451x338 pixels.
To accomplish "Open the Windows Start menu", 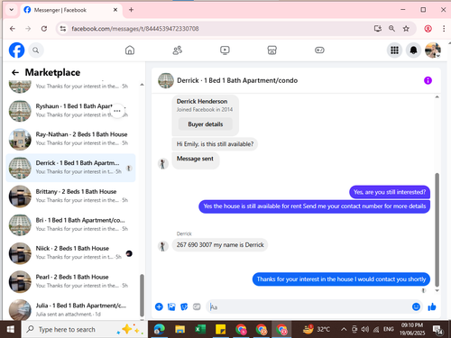I will pos(11,329).
